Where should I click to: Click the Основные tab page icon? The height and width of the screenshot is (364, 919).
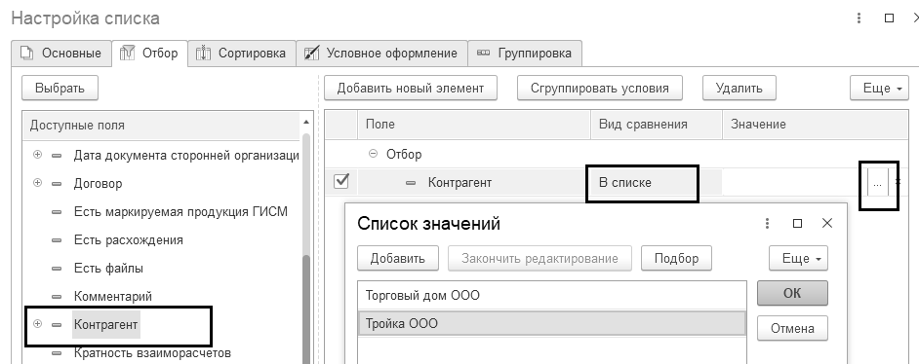point(27,54)
